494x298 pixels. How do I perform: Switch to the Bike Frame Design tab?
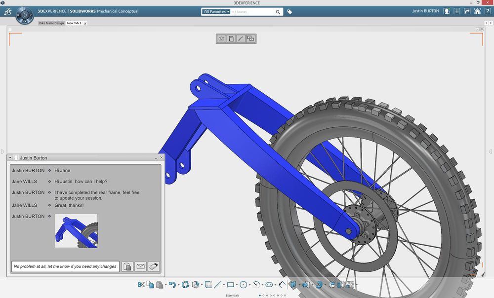pos(52,23)
